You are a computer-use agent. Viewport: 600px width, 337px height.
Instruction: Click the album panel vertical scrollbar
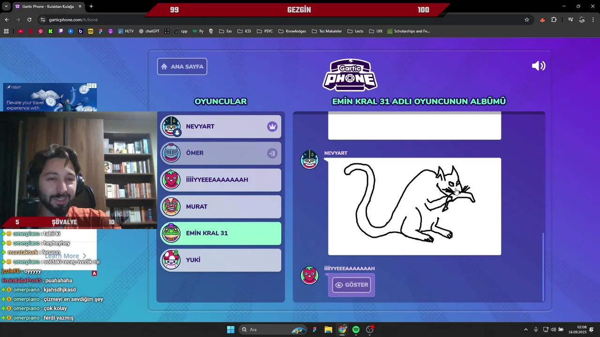543,266
